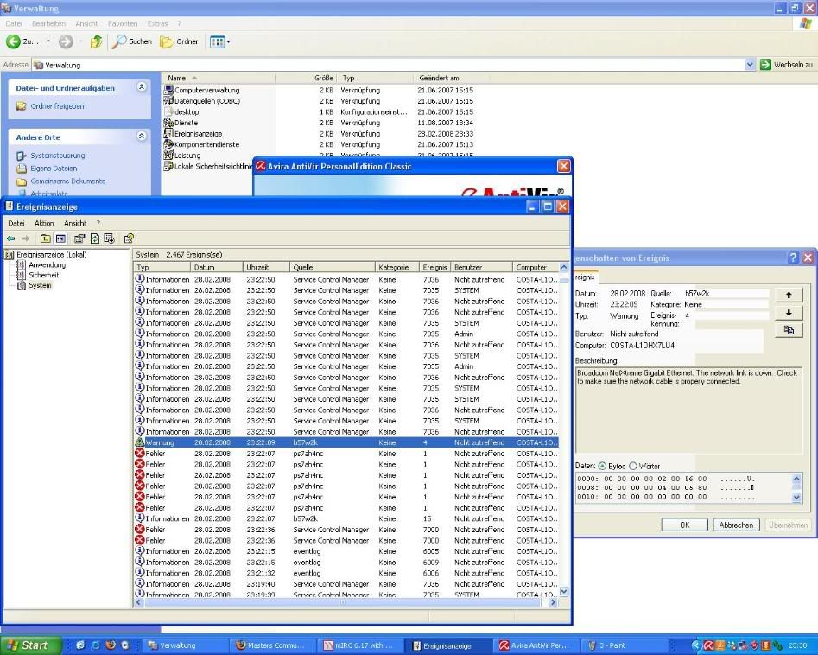Click OK in the event properties dialog
Screen dimensions: 818x655
[684, 525]
